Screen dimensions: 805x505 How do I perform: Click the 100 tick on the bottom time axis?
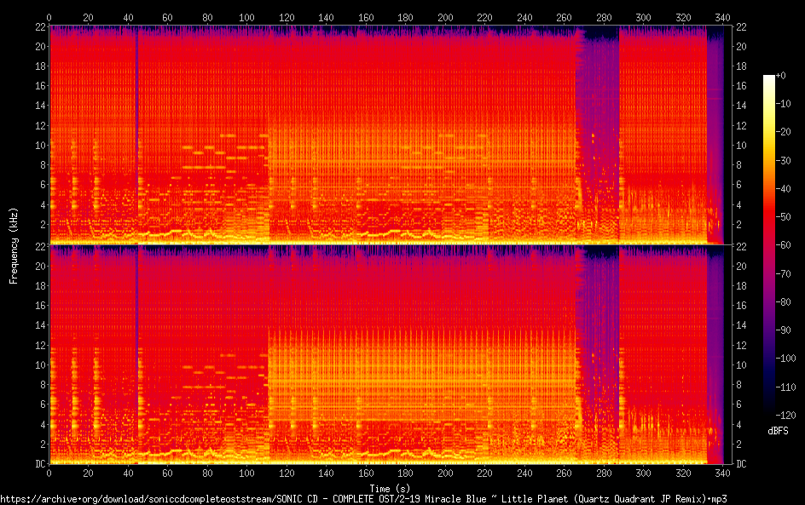coord(246,473)
